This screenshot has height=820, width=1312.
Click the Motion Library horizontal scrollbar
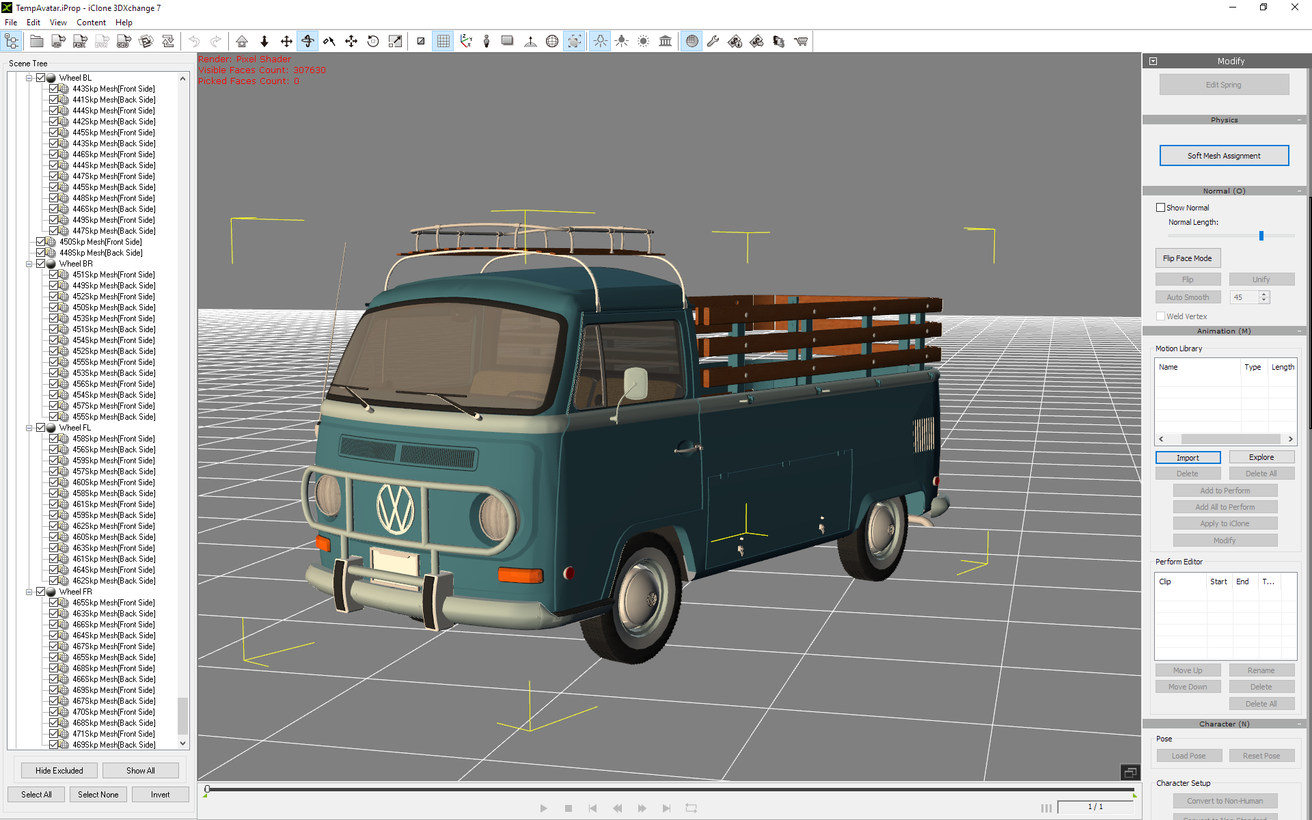pyautogui.click(x=1231, y=439)
